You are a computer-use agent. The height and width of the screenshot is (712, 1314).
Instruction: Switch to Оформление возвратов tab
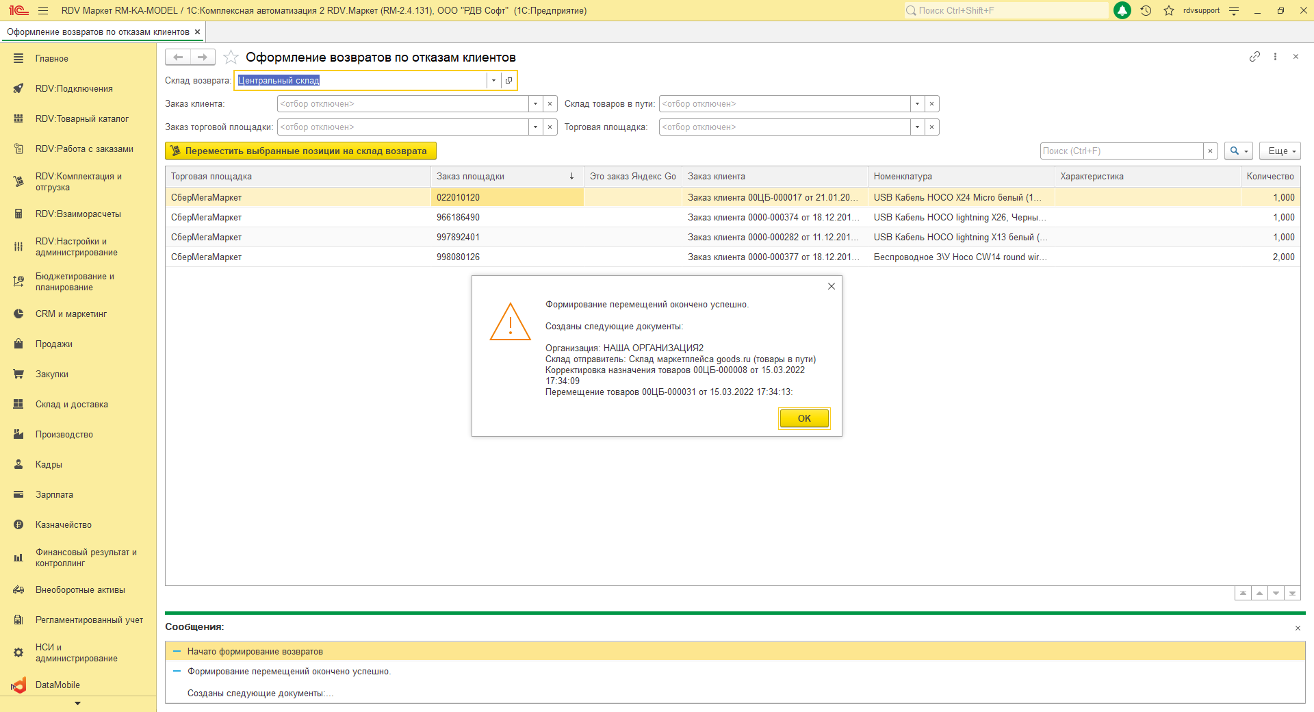98,32
